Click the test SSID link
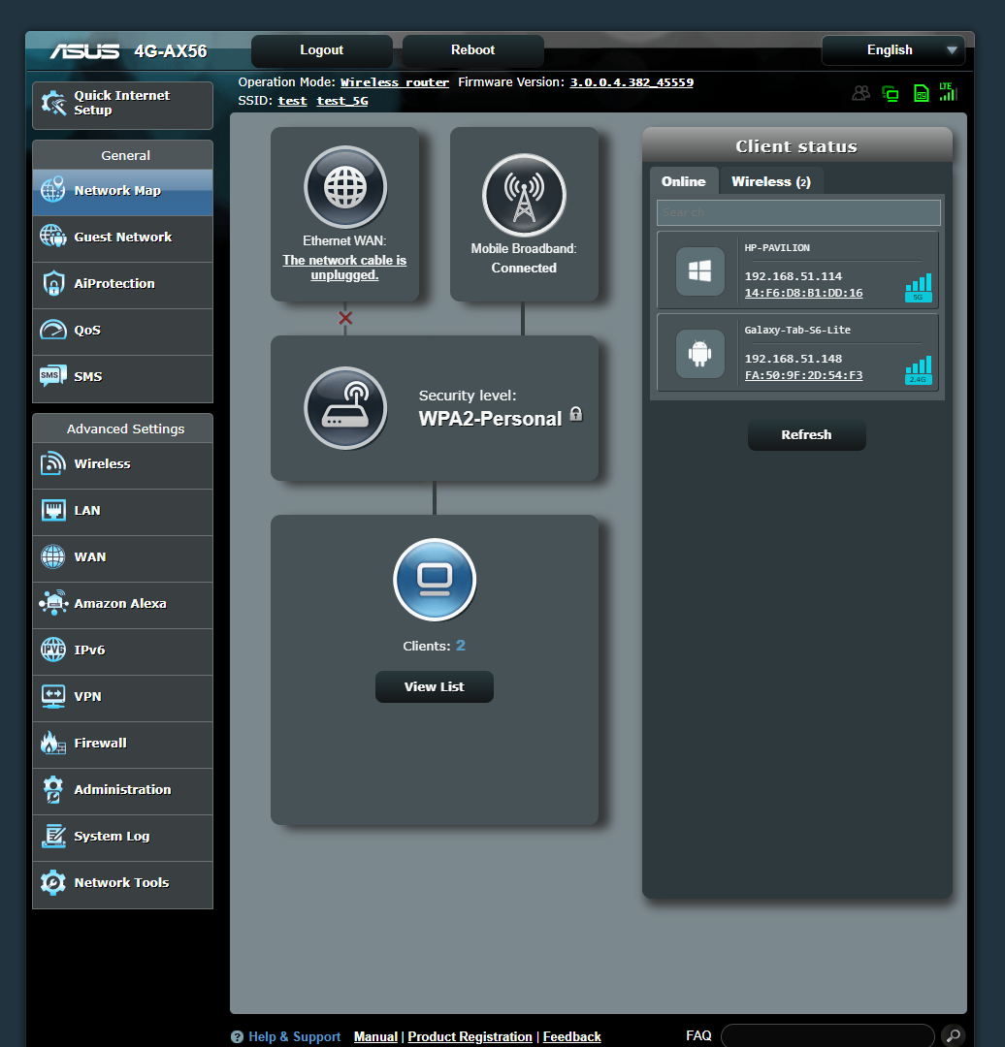Image resolution: width=1005 pixels, height=1047 pixels. tap(292, 101)
